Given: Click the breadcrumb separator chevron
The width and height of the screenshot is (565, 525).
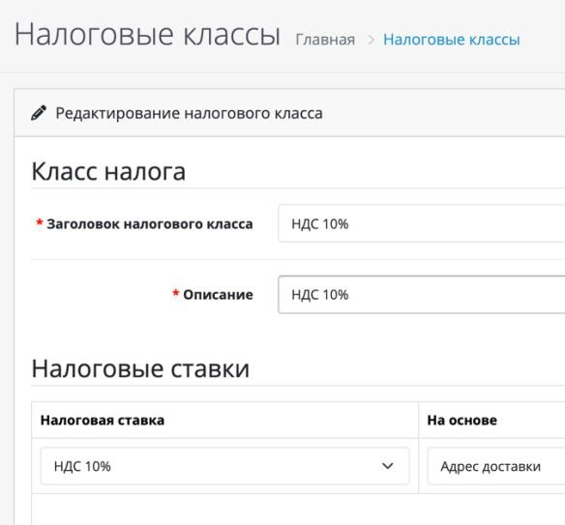Looking at the screenshot, I should [371, 40].
